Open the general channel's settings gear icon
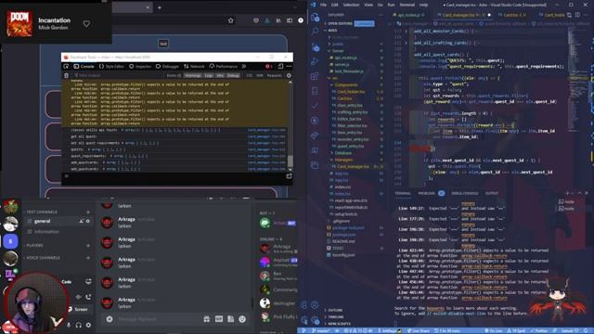This screenshot has height=334, width=594. 88,221
